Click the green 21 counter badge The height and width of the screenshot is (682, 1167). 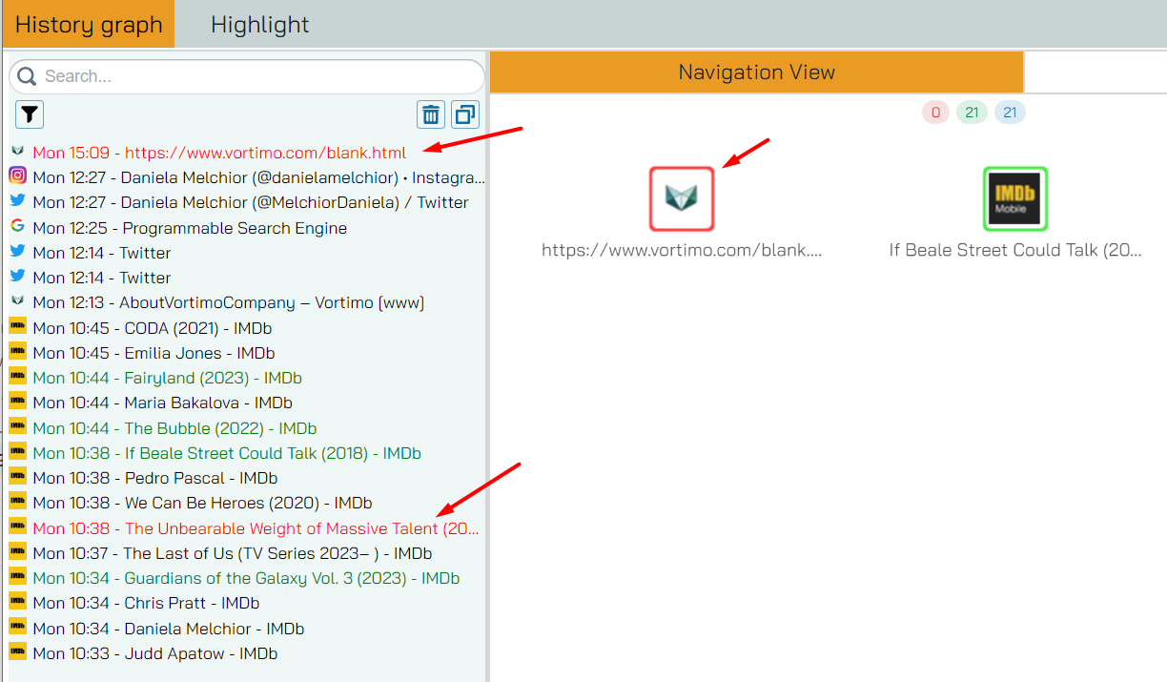pos(972,113)
